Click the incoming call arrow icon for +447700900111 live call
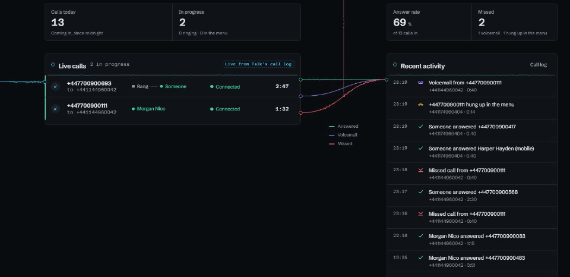Image resolution: width=570 pixels, height=277 pixels. click(55, 108)
